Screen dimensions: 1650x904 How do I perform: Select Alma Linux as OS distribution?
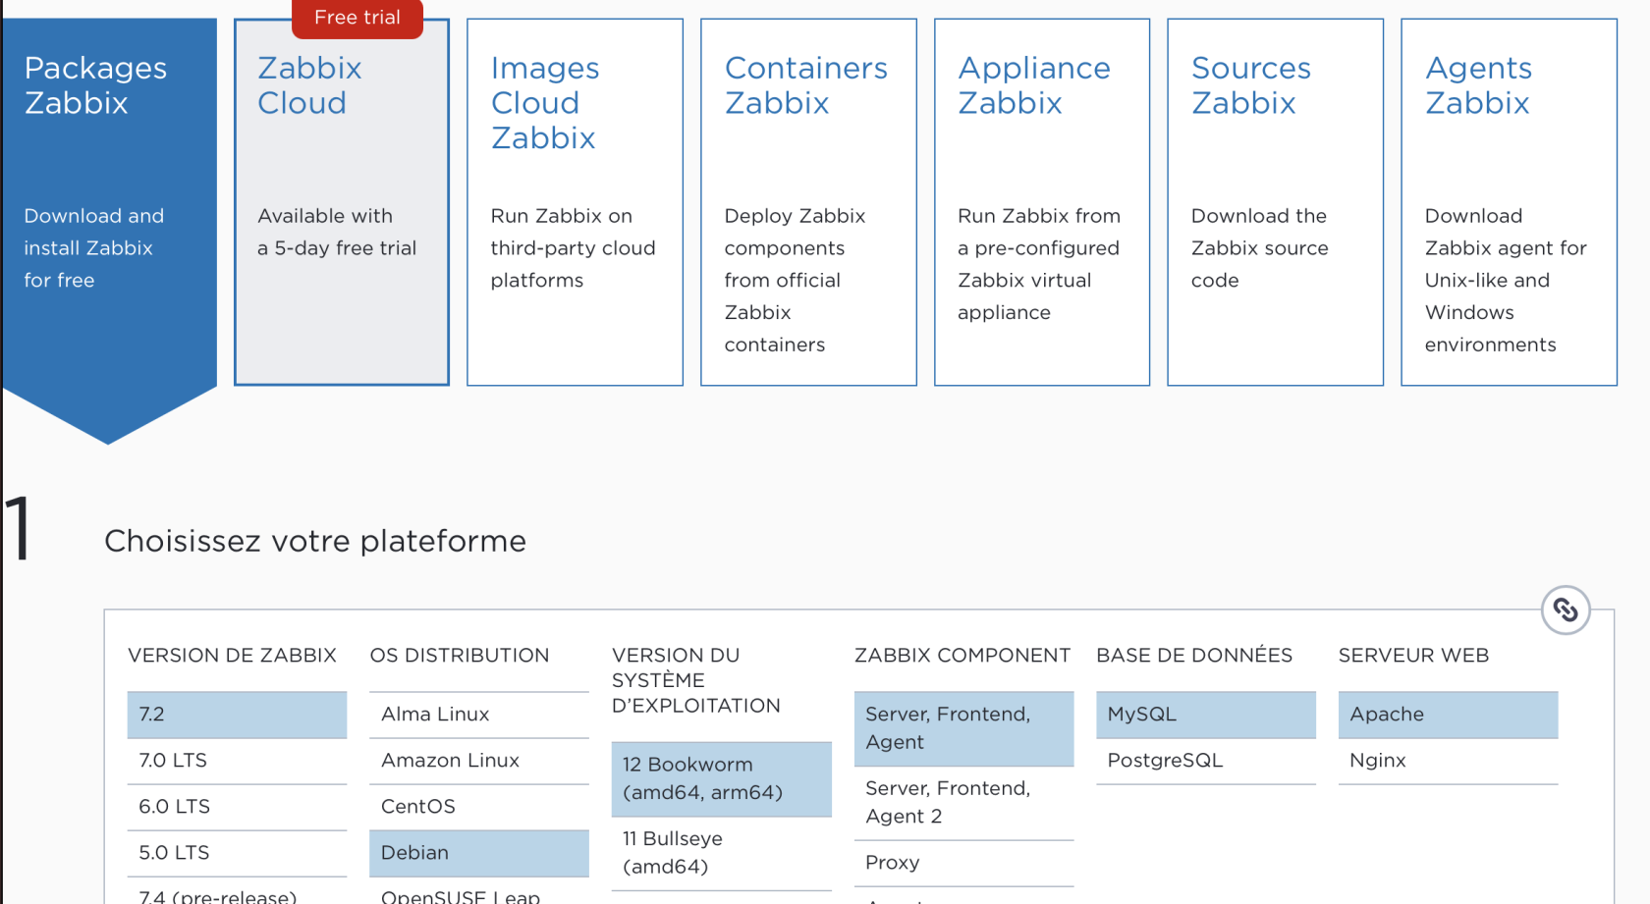(478, 715)
